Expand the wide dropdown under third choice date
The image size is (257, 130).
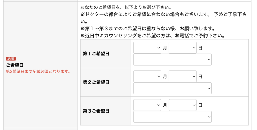point(172,117)
